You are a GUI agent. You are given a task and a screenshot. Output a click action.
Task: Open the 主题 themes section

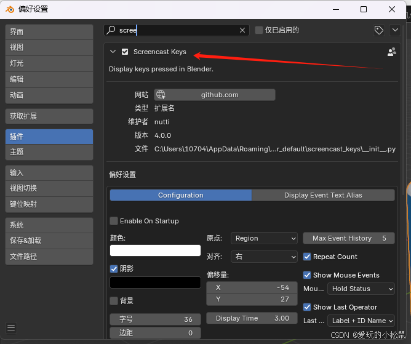coord(49,152)
